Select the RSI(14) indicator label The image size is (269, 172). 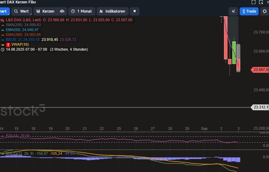(12, 135)
